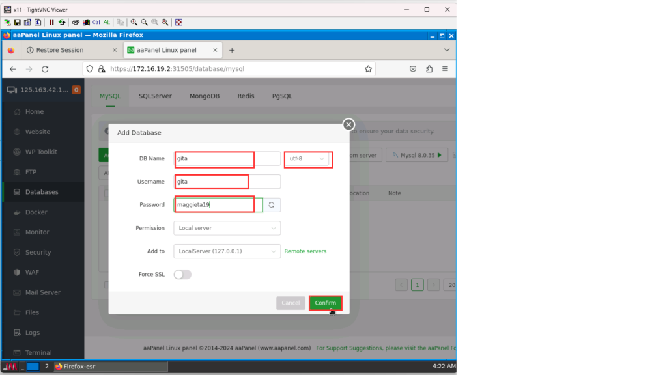Close the Add Database dialog with X

(x=348, y=124)
